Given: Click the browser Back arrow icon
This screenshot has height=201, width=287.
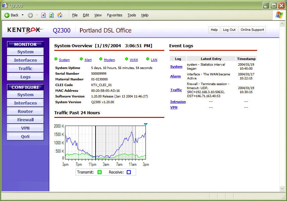Looking at the screenshot, I should click(7, 15).
